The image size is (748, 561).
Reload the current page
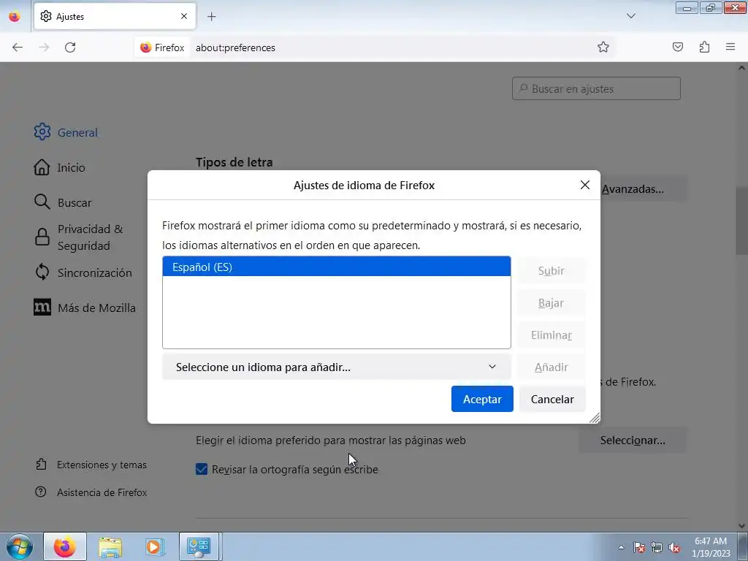coord(70,47)
